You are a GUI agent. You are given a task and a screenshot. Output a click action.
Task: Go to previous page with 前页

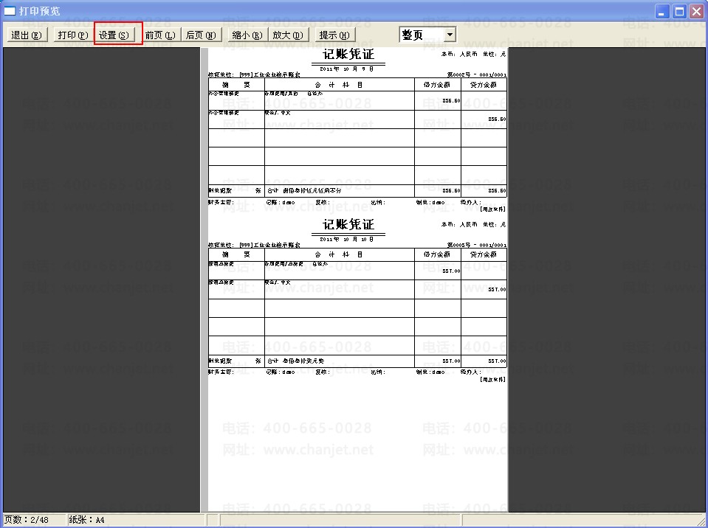tap(160, 35)
